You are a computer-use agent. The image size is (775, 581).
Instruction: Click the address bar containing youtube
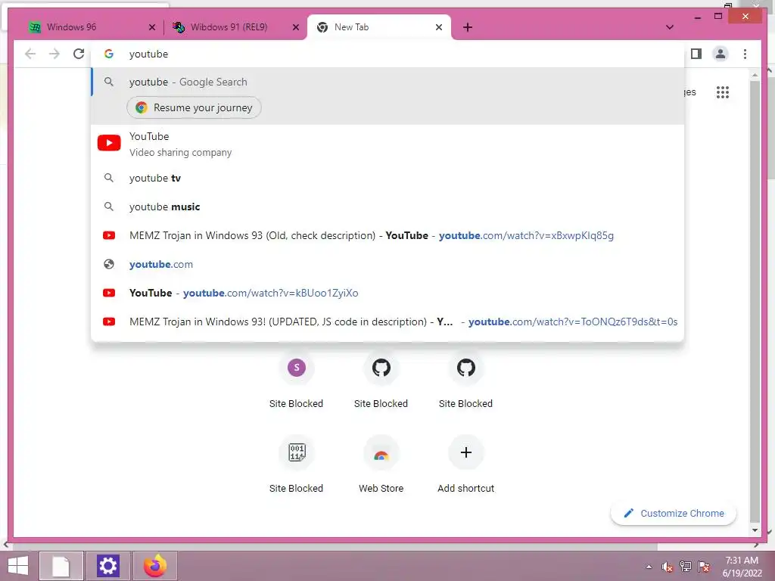387,54
